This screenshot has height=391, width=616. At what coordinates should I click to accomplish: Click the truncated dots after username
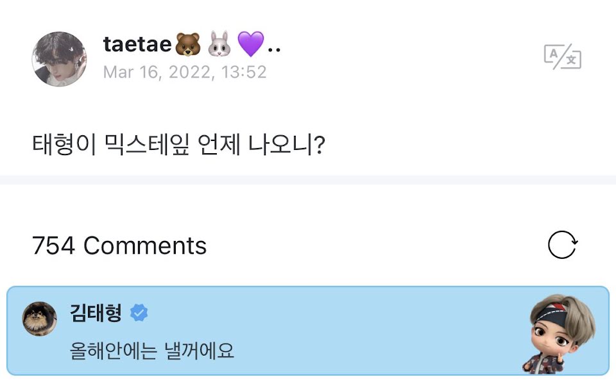tap(275, 49)
